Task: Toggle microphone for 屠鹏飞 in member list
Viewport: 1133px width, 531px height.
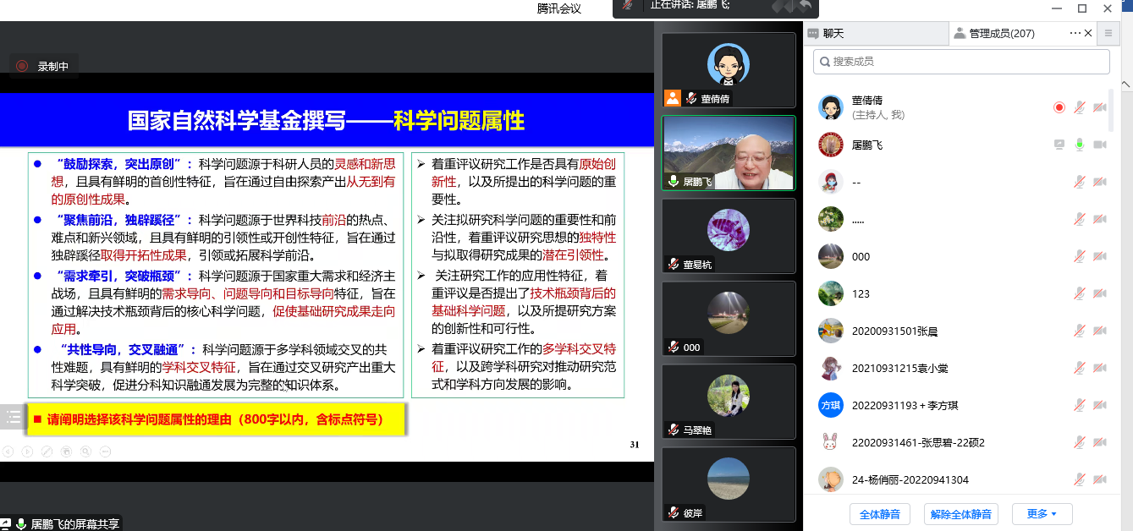Action: (x=1080, y=145)
